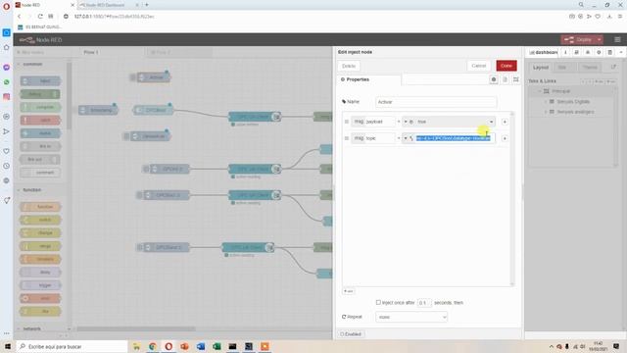Viewport: 627px width, 353px height.
Task: Click the Windows Start button
Action: point(8,346)
